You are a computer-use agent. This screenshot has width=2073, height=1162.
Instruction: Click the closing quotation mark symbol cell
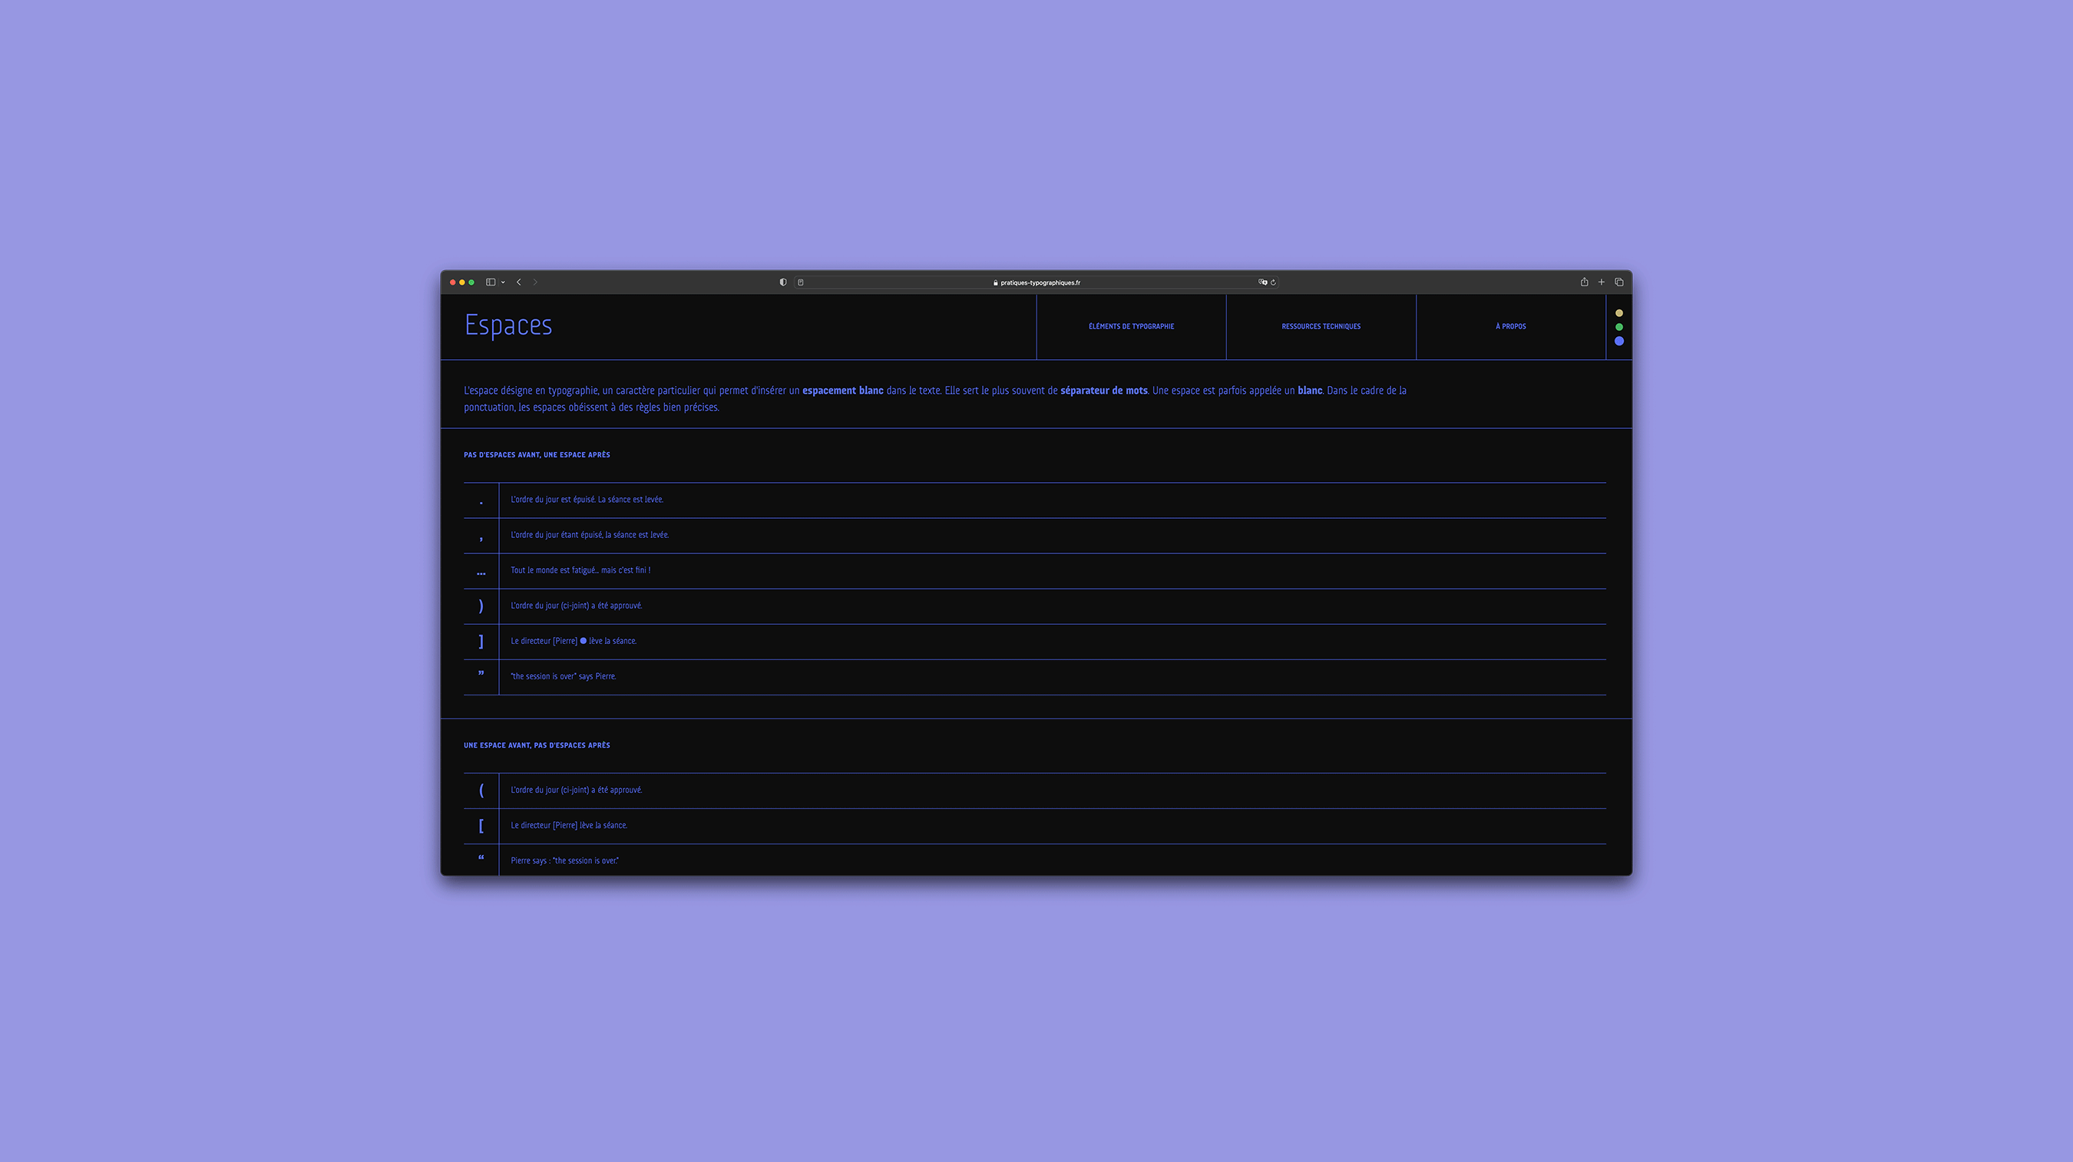pyautogui.click(x=481, y=678)
